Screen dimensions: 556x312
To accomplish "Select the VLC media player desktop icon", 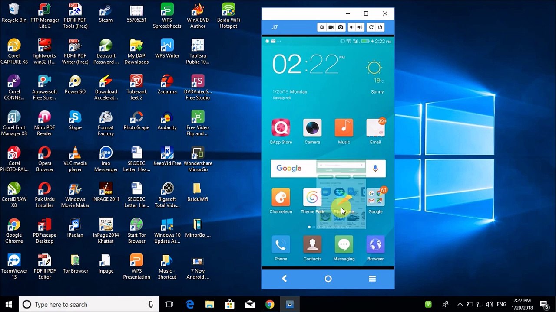I will tap(75, 159).
